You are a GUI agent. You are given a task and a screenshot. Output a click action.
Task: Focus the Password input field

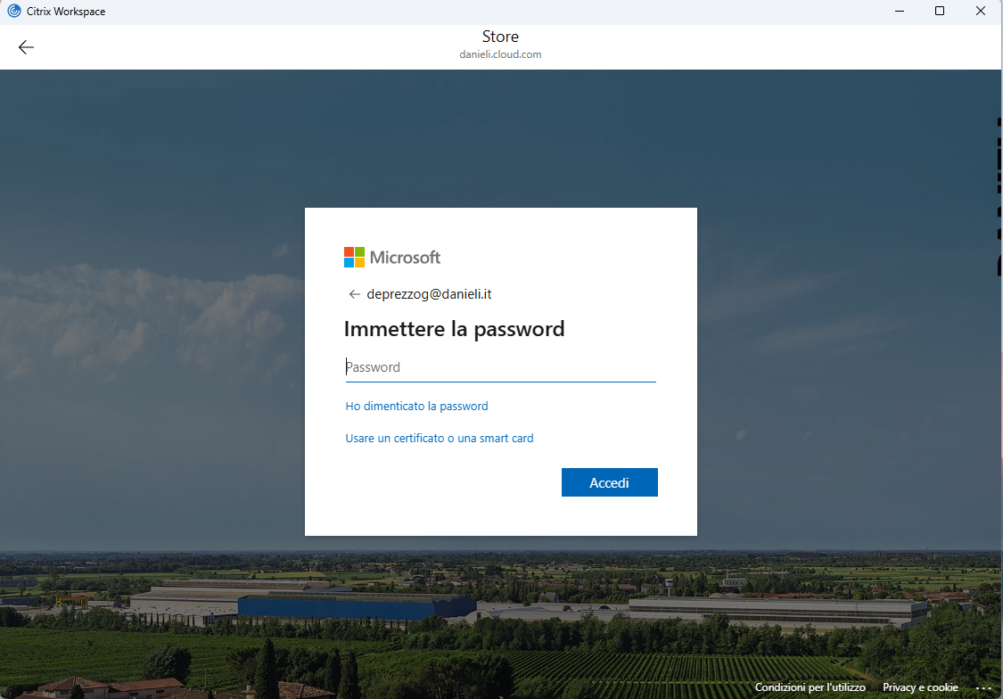(501, 367)
